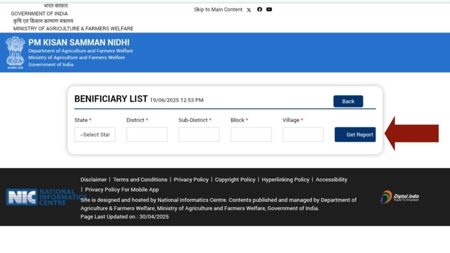
Task: Follow the Skip to Main Content link
Action: click(218, 10)
